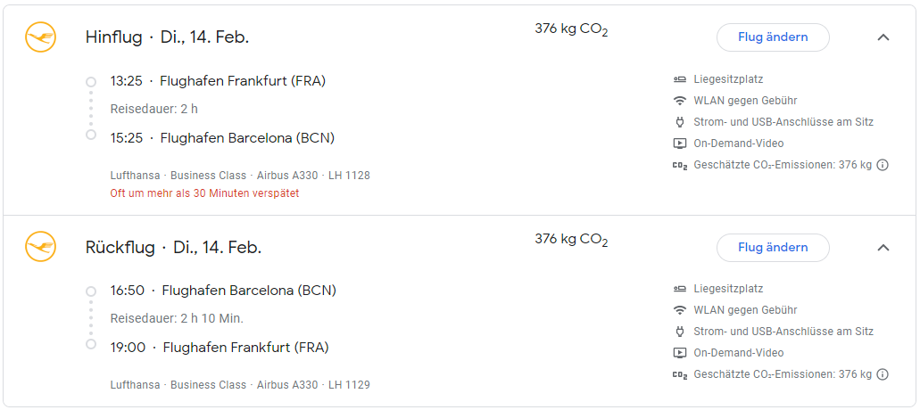
Task: Click the 16:50 Flughafen Barcelona (BCN) departure line
Action: pyautogui.click(x=223, y=291)
